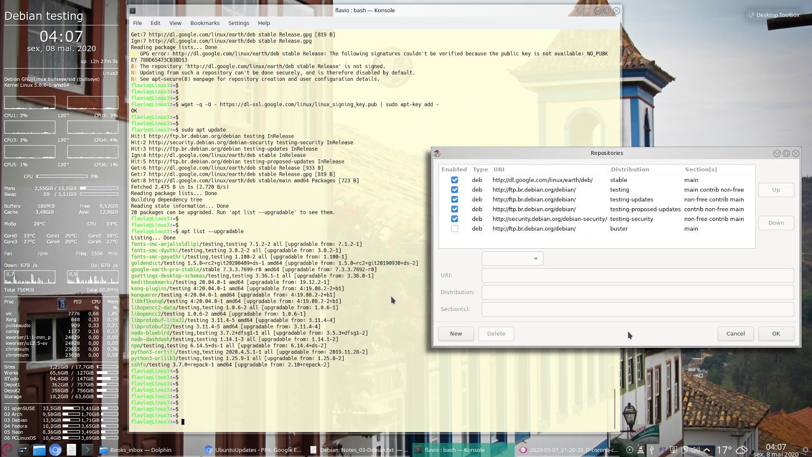Open the Chromium browser from the taskbar
Viewport: 812px width, 457px height.
tap(54, 449)
